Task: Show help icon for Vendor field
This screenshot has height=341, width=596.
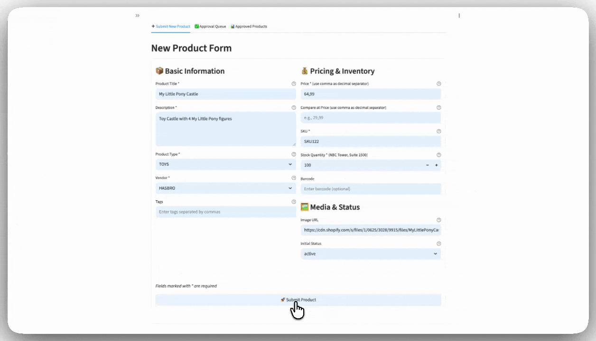Action: pos(294,178)
